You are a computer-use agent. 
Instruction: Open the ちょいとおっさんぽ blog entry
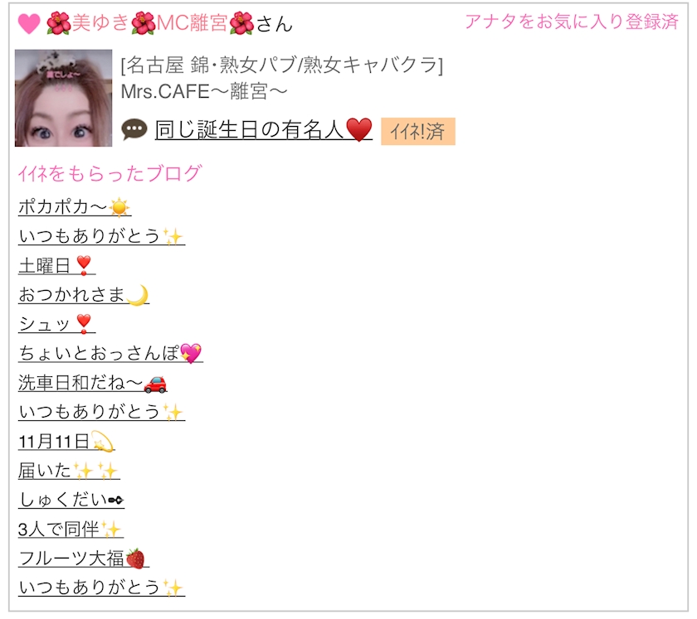pos(110,353)
